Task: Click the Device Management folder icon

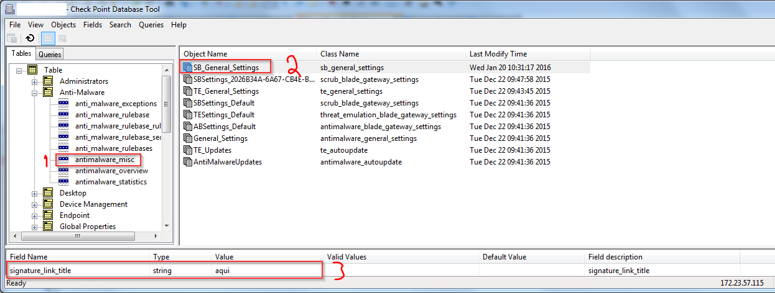Action: click(x=48, y=204)
